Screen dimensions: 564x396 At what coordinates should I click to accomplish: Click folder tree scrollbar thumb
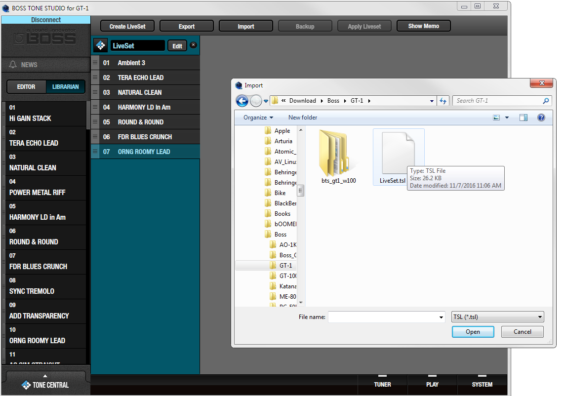pos(301,190)
